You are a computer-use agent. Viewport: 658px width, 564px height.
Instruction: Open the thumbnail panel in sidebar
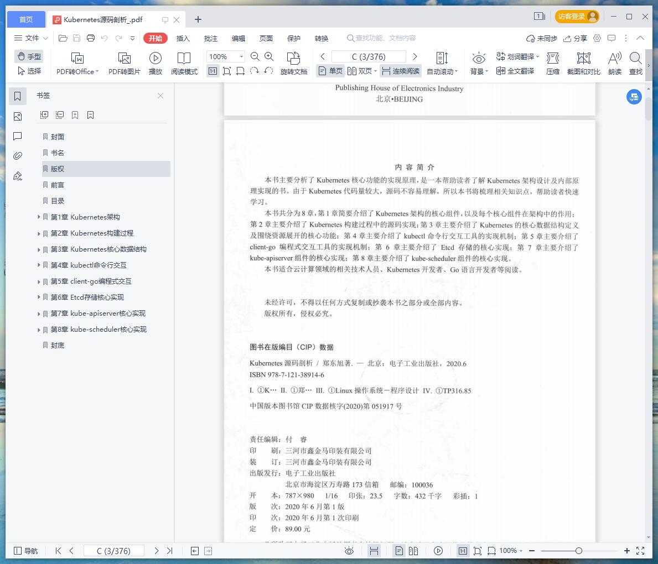(18, 116)
